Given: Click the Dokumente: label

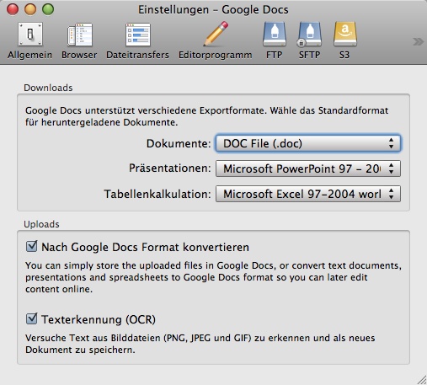Looking at the screenshot, I should [179, 143].
